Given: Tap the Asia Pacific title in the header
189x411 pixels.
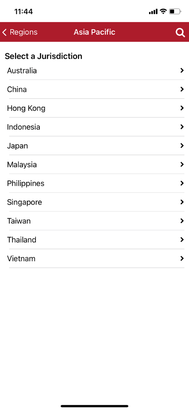Looking at the screenshot, I should (94, 32).
